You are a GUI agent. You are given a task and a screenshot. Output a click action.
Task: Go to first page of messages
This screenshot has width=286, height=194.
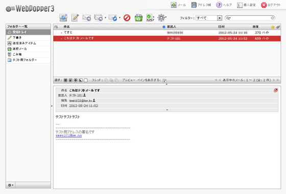[216, 80]
